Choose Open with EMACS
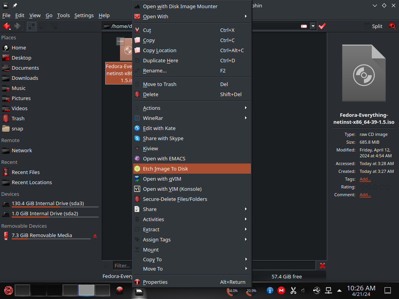This screenshot has width=399, height=299. (x=192, y=159)
